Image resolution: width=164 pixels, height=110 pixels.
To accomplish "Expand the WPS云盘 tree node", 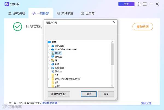I will 49,46.
